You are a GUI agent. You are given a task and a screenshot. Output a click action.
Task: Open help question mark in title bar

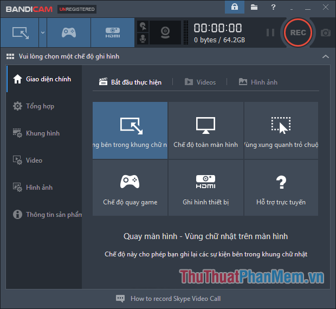[273, 7]
